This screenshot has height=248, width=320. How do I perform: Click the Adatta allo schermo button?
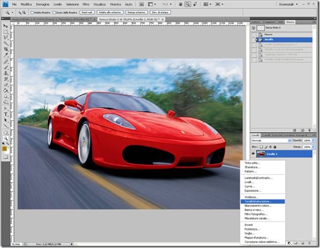[x=110, y=13]
